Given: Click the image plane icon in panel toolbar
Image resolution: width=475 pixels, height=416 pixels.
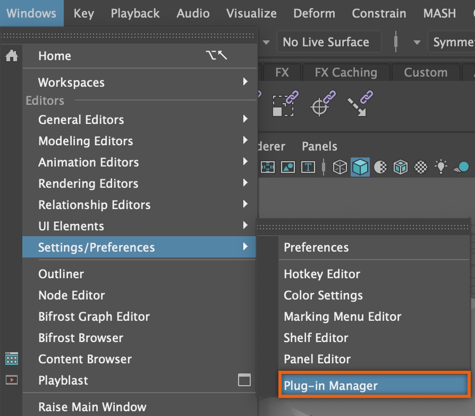Looking at the screenshot, I should point(287,168).
